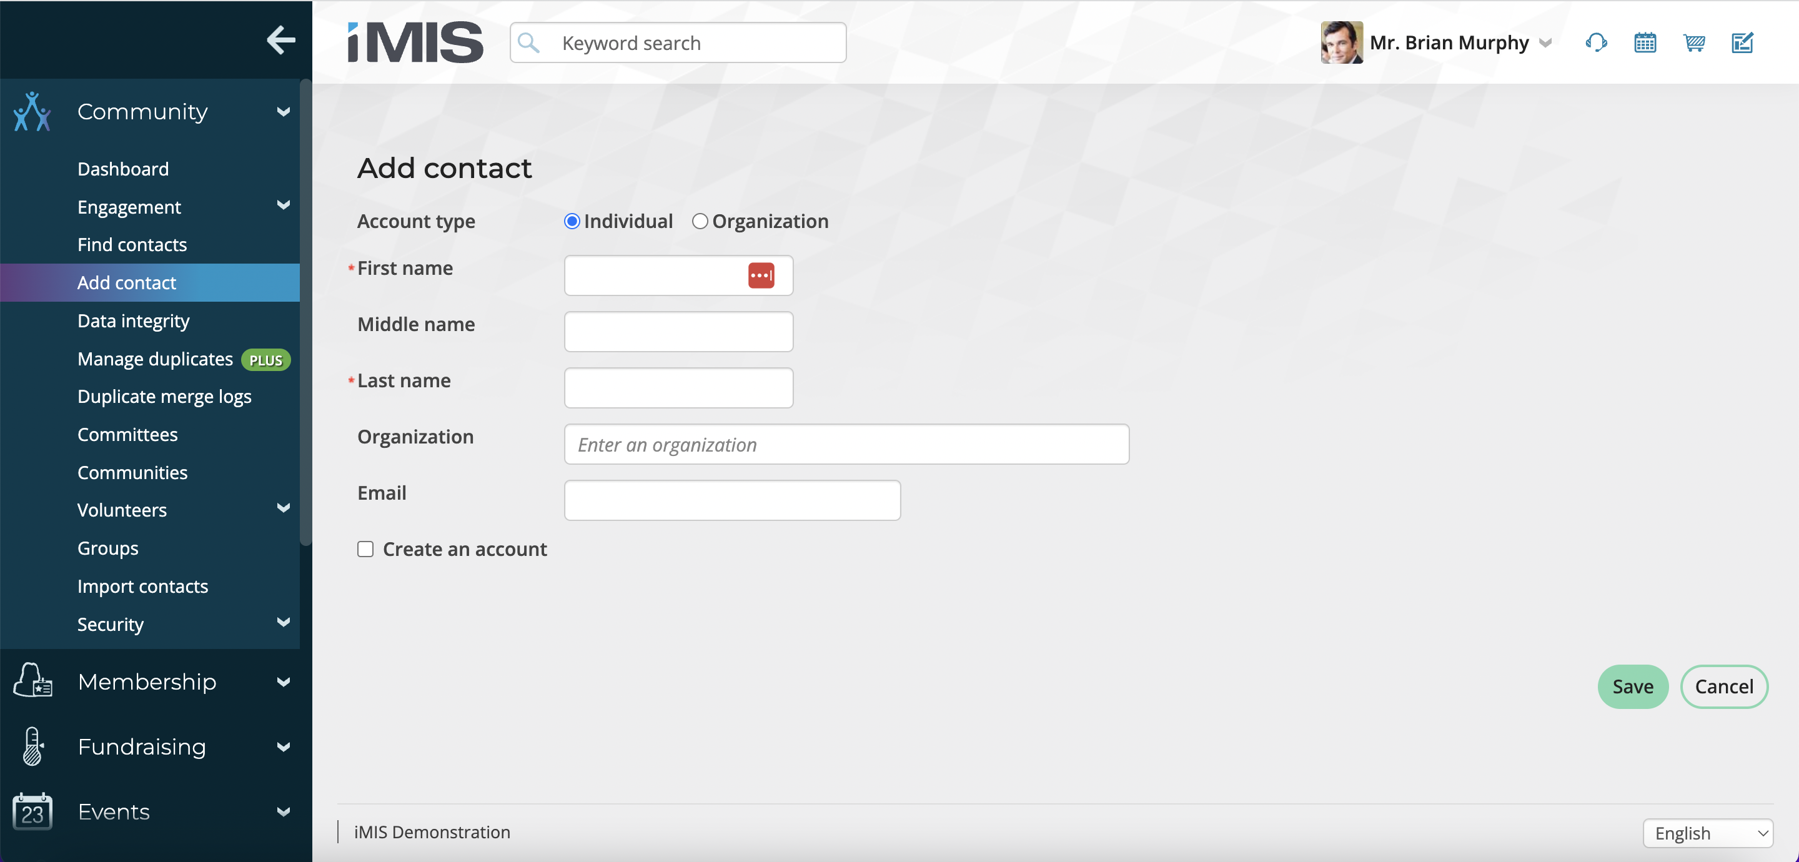Click the Membership cloud icon

32,681
